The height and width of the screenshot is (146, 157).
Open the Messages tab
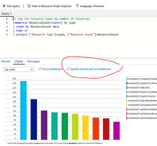coord(33,61)
